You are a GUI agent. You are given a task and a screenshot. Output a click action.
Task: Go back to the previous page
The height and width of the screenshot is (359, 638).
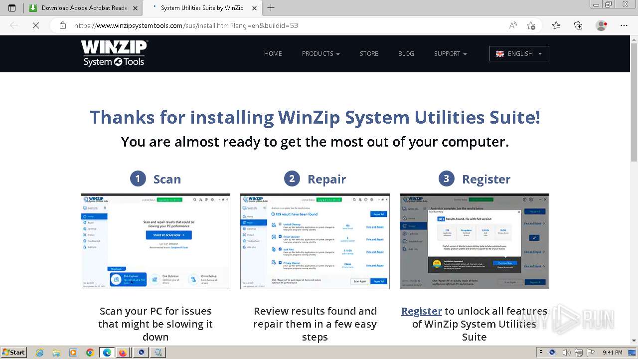(x=14, y=25)
